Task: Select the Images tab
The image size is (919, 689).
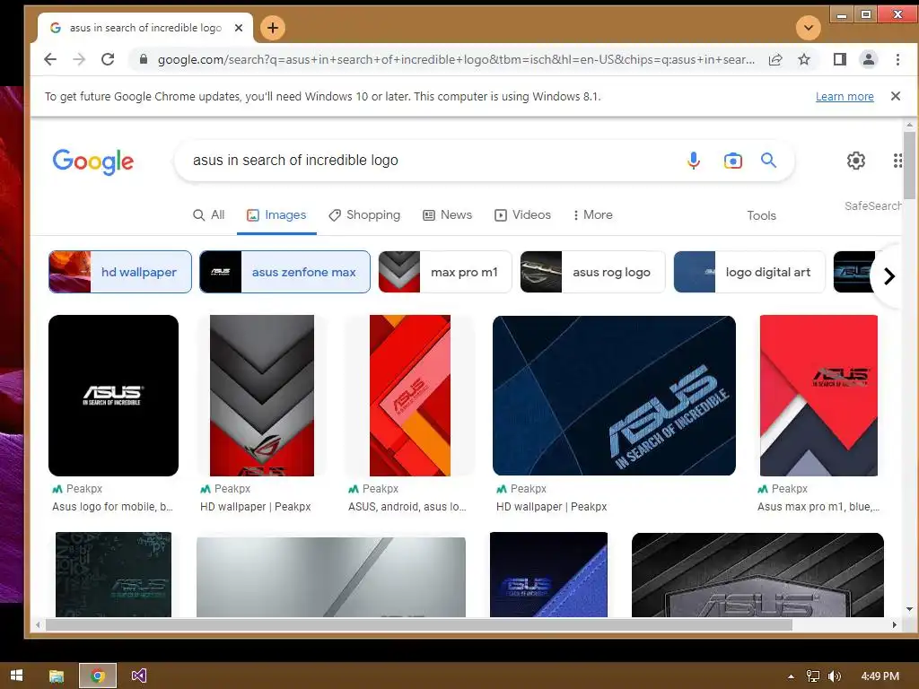Action: pyautogui.click(x=276, y=215)
